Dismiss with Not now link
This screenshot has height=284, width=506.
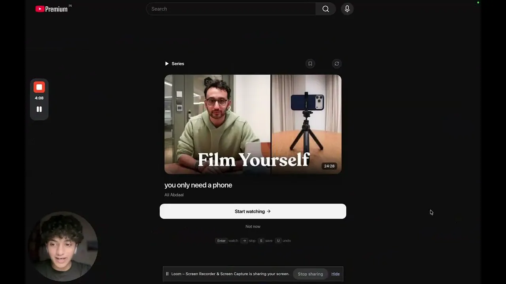pos(253,226)
